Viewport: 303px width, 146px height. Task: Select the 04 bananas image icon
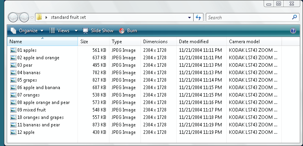coord(13,73)
